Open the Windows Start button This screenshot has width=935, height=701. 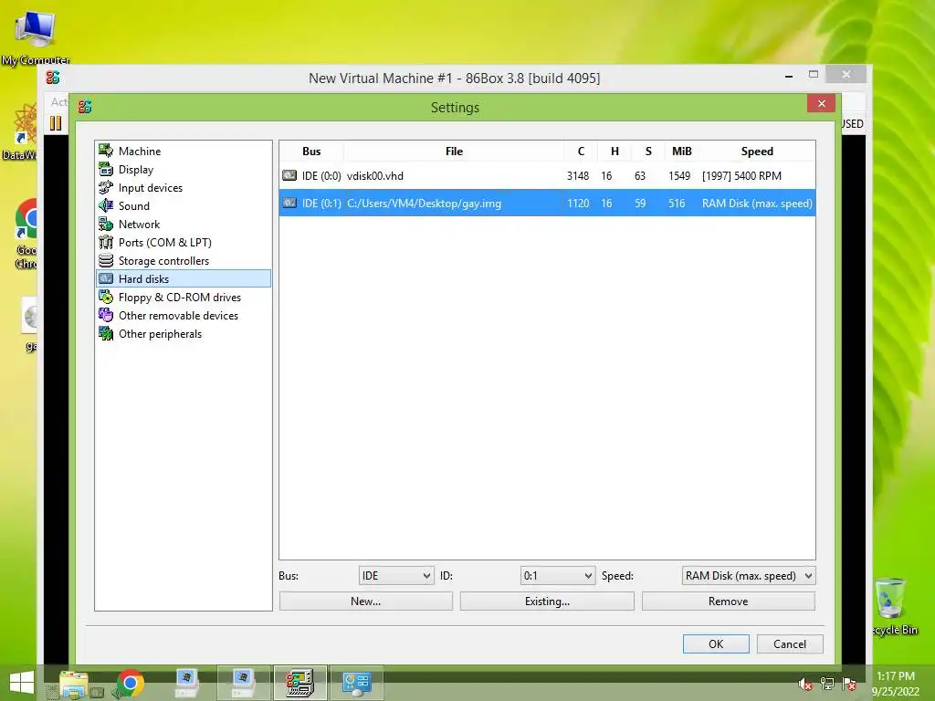22,683
